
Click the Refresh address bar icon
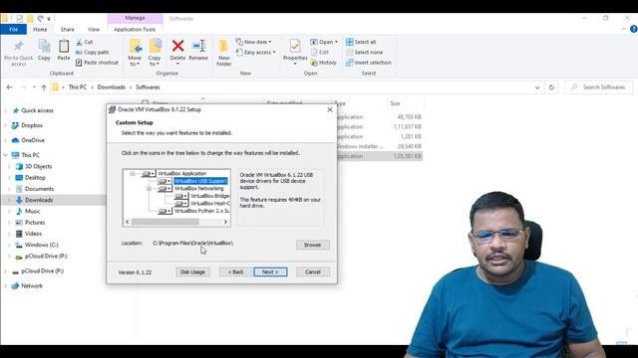(x=551, y=88)
